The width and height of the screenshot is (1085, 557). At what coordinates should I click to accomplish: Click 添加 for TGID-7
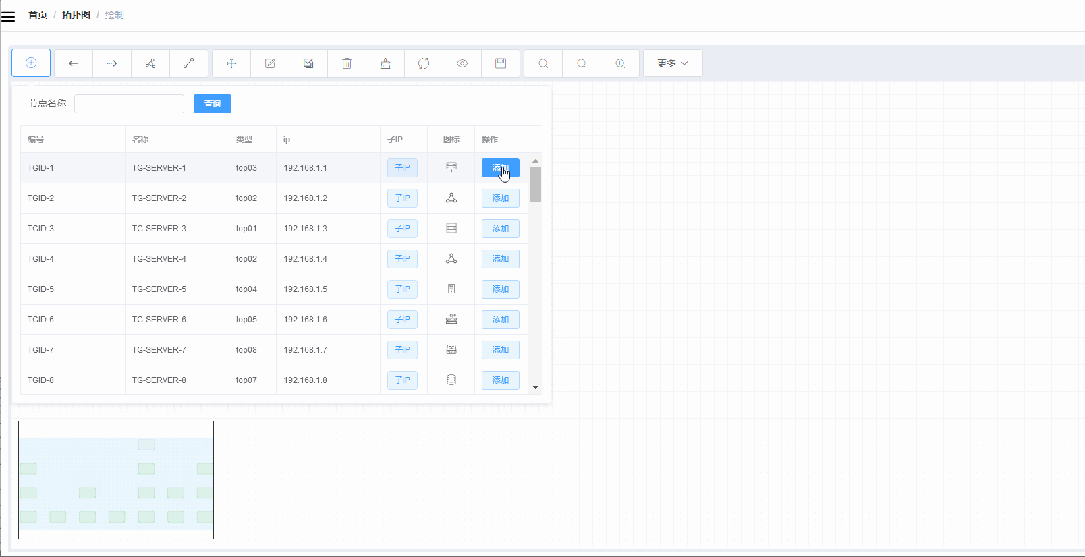coord(501,350)
